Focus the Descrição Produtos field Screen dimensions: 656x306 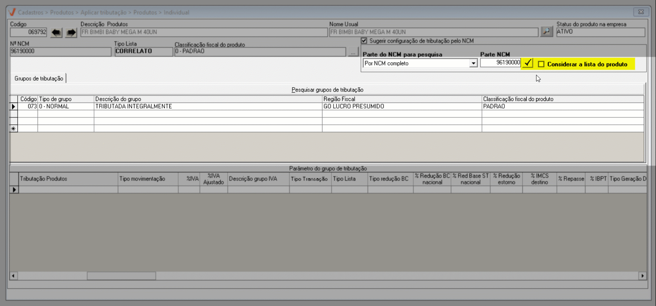(204, 32)
